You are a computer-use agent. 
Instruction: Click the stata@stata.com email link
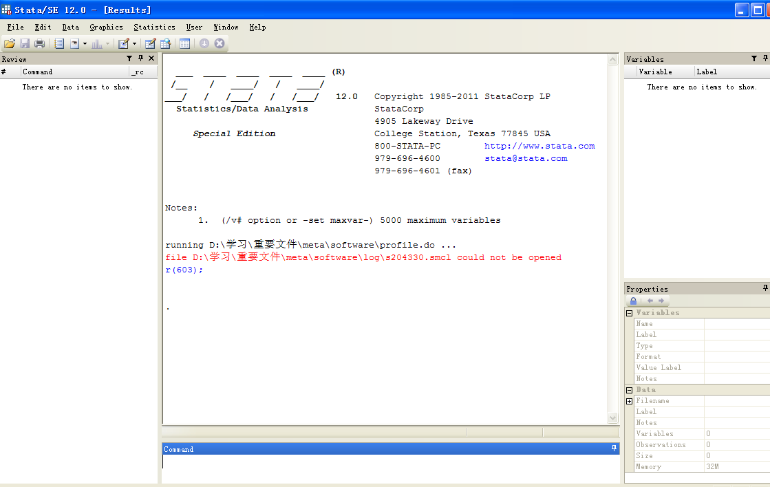526,158
